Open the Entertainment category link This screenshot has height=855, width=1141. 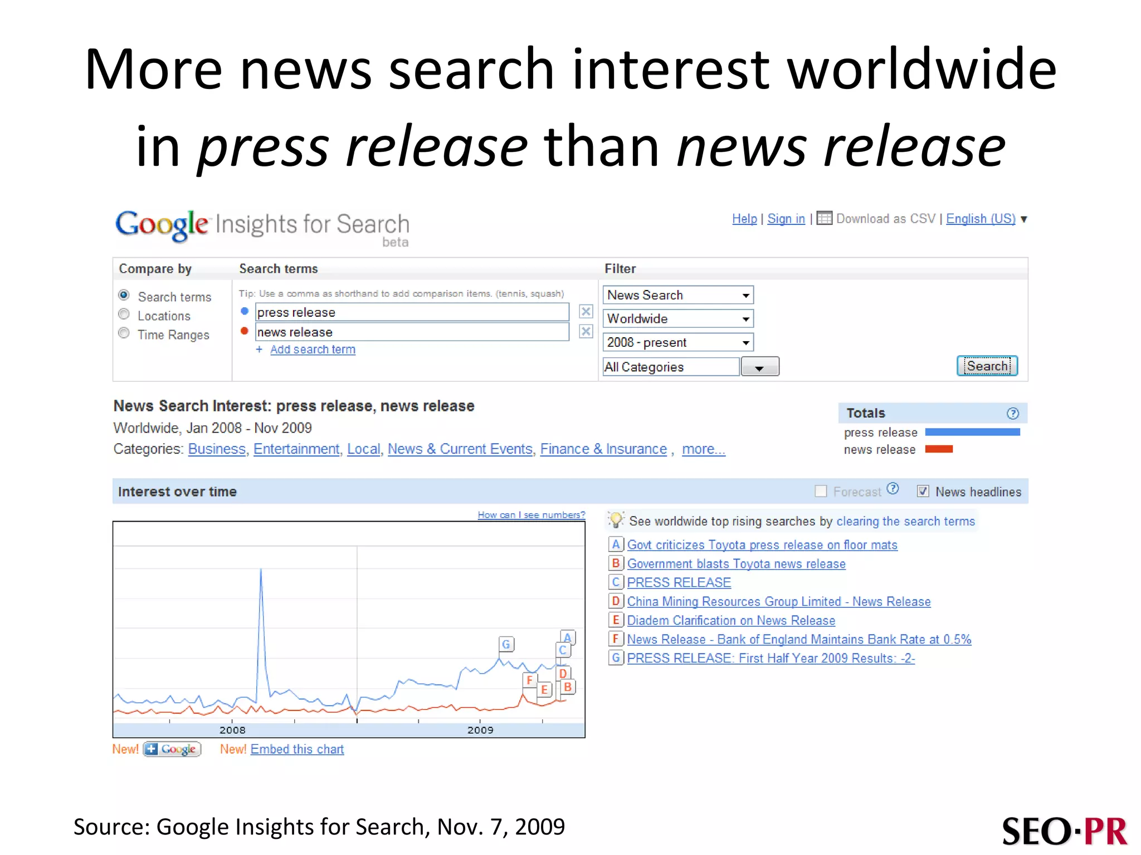point(296,449)
